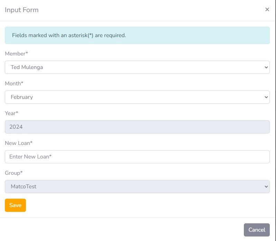276x241 pixels.
Task: Focus the Enter New Loan input field
Action: (137, 157)
